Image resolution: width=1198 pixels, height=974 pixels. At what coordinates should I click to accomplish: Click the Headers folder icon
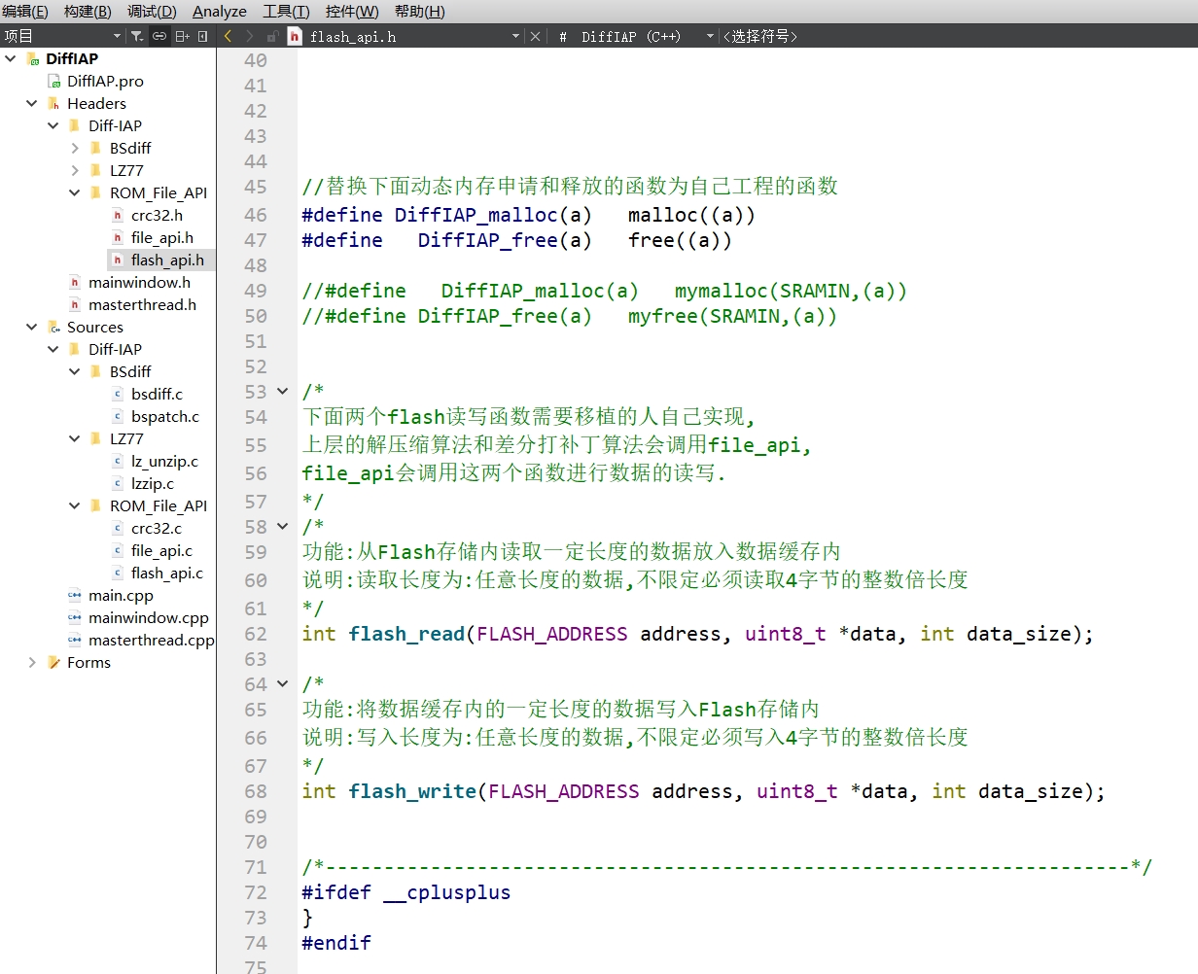[x=53, y=103]
